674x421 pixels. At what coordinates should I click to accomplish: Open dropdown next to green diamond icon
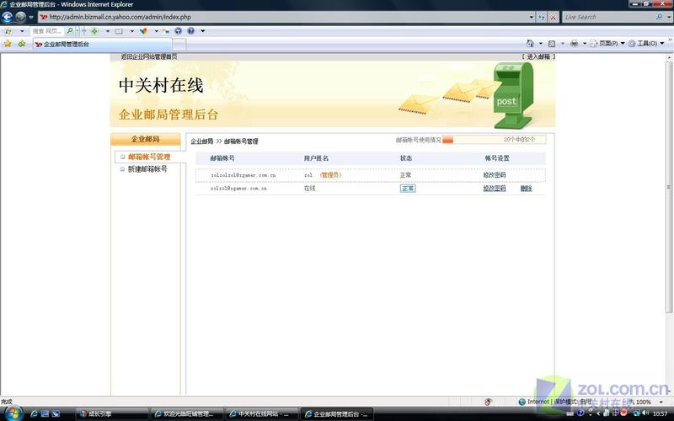(x=108, y=31)
